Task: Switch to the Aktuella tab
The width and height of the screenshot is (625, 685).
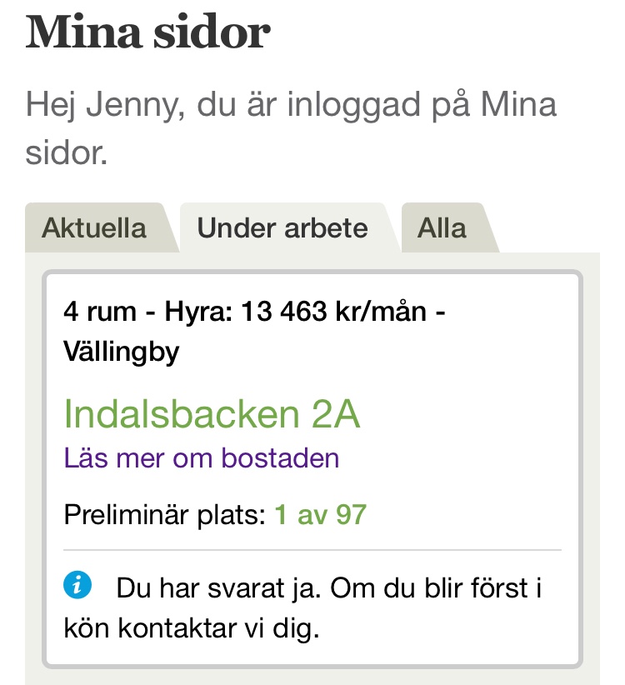Action: pyautogui.click(x=94, y=228)
